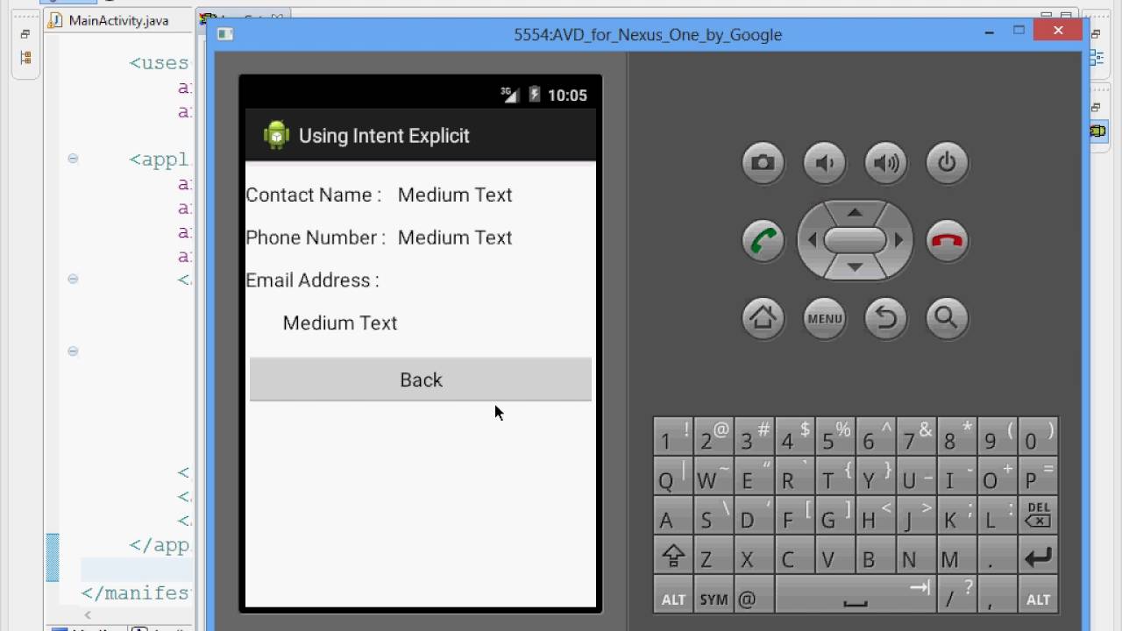Click the emulator volume up button

coord(885,163)
